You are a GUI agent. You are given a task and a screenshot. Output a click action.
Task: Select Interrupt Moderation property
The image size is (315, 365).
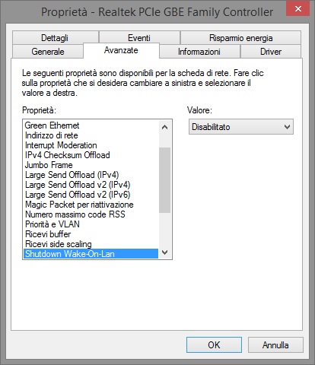coord(91,145)
